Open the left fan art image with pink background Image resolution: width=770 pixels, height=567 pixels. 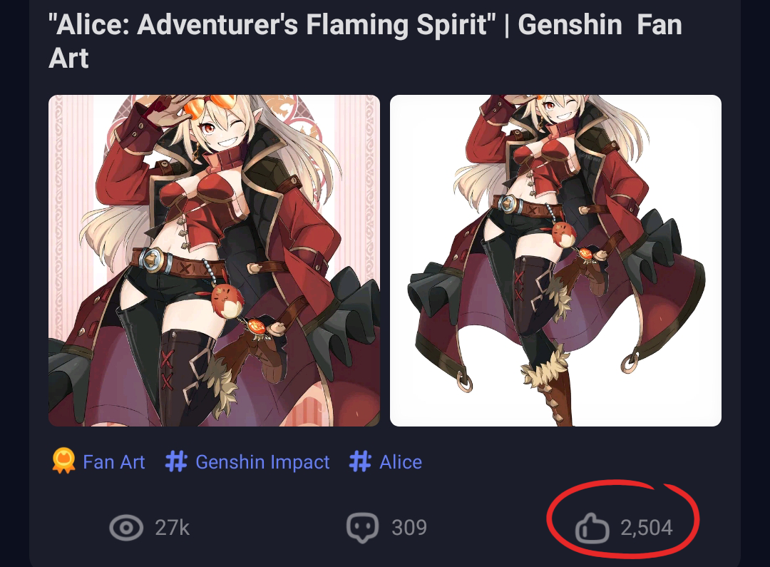[214, 260]
